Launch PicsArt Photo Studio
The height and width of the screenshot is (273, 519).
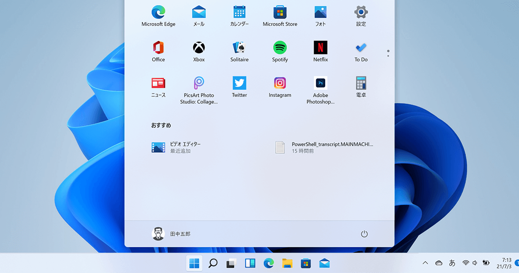tap(199, 91)
